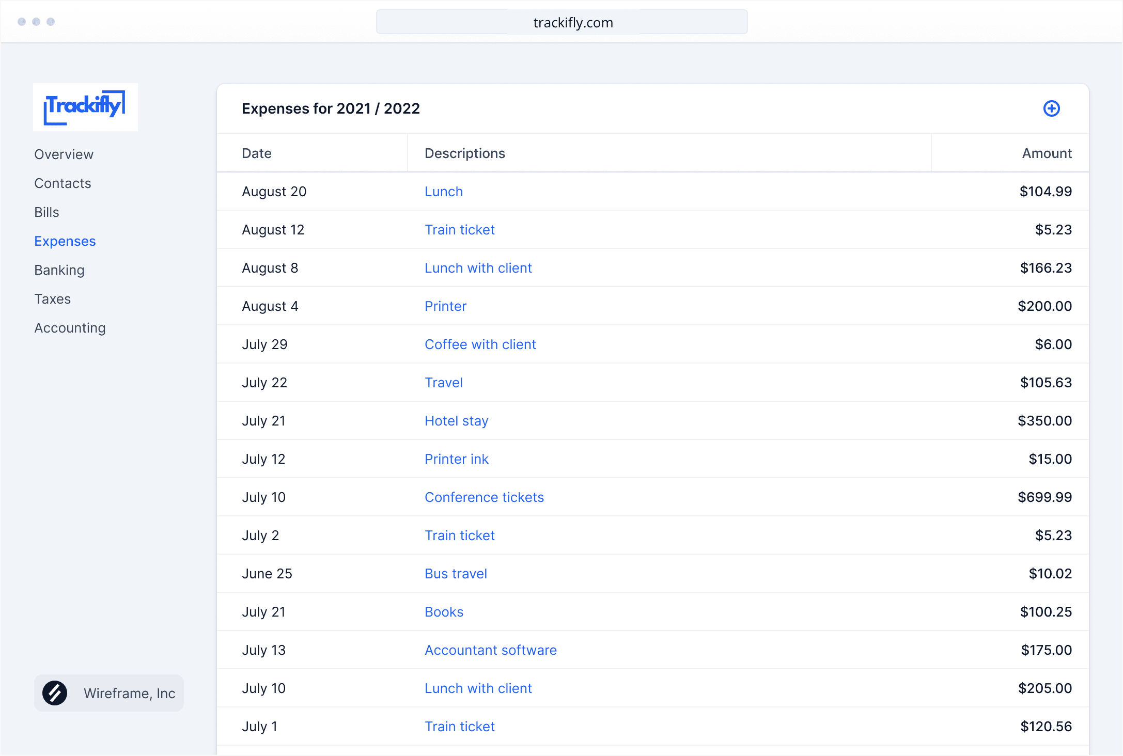The width and height of the screenshot is (1123, 756).
Task: Select the $100.25 amount cell
Action: coord(1046,612)
